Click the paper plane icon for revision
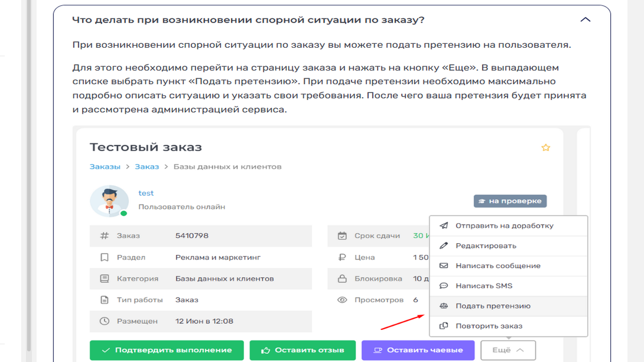Screen dimensions: 644x362 [x=444, y=226]
